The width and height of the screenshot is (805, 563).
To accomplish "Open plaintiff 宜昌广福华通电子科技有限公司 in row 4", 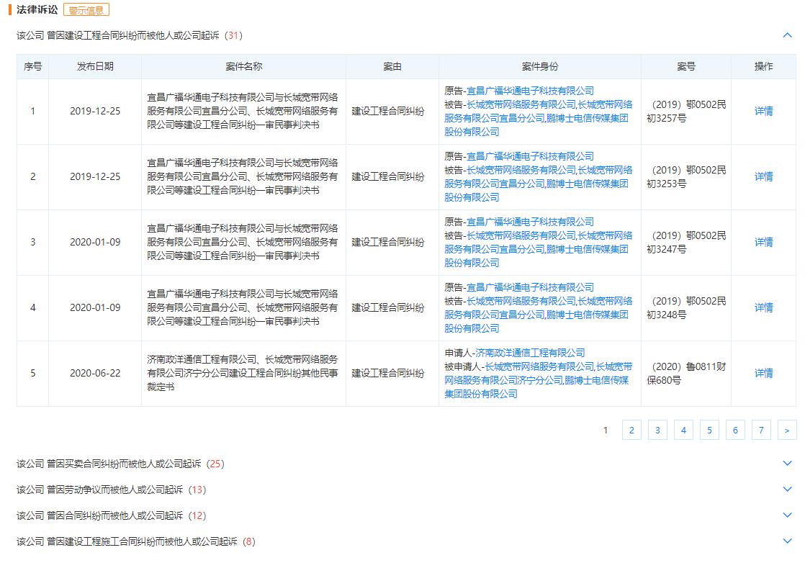I will coord(530,287).
